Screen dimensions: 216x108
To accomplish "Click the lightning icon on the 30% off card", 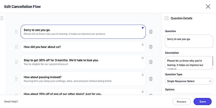I will [x=143, y=58].
